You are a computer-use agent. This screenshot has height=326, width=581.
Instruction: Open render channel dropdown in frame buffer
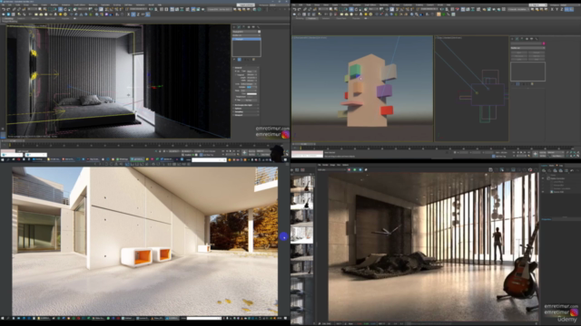330,169
